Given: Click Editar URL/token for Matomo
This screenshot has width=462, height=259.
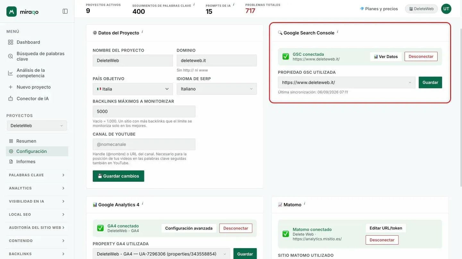Looking at the screenshot, I should (386, 228).
